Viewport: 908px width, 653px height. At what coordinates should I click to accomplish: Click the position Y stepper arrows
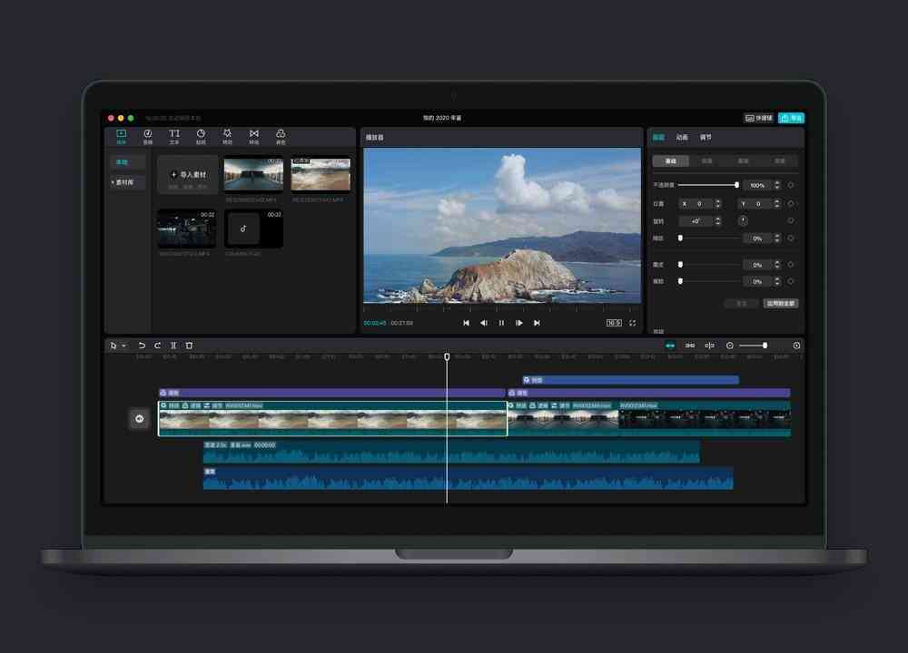(777, 203)
